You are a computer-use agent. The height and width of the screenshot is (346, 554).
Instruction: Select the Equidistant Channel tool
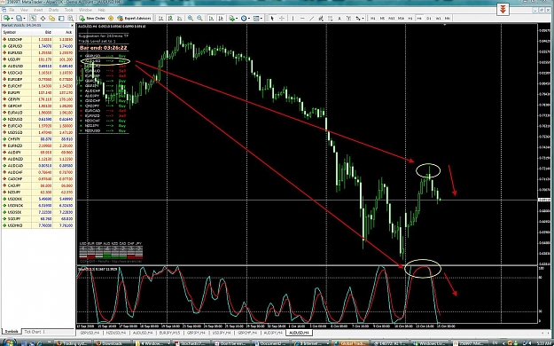pos(321,18)
